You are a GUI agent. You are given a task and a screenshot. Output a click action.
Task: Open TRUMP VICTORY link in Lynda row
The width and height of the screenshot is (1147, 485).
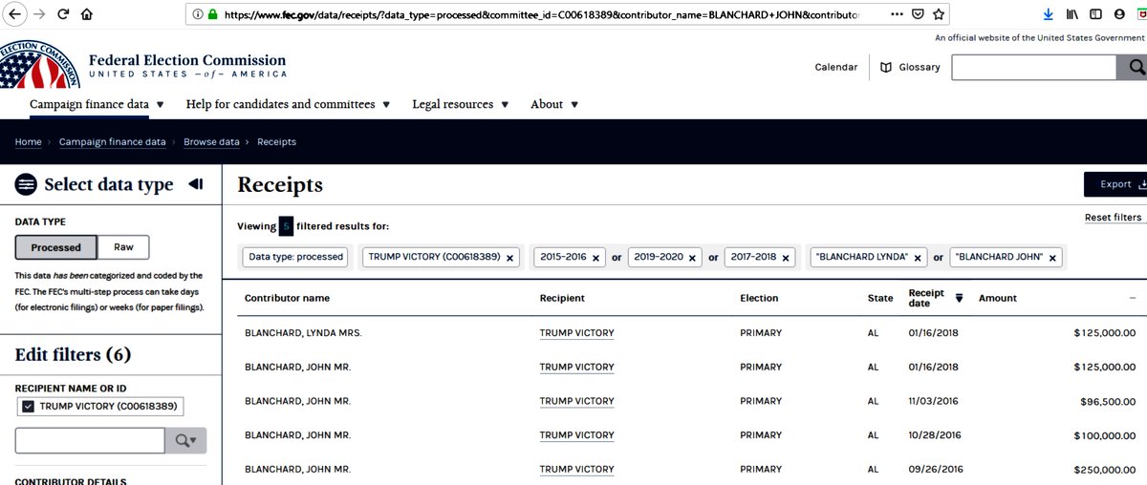(x=576, y=333)
